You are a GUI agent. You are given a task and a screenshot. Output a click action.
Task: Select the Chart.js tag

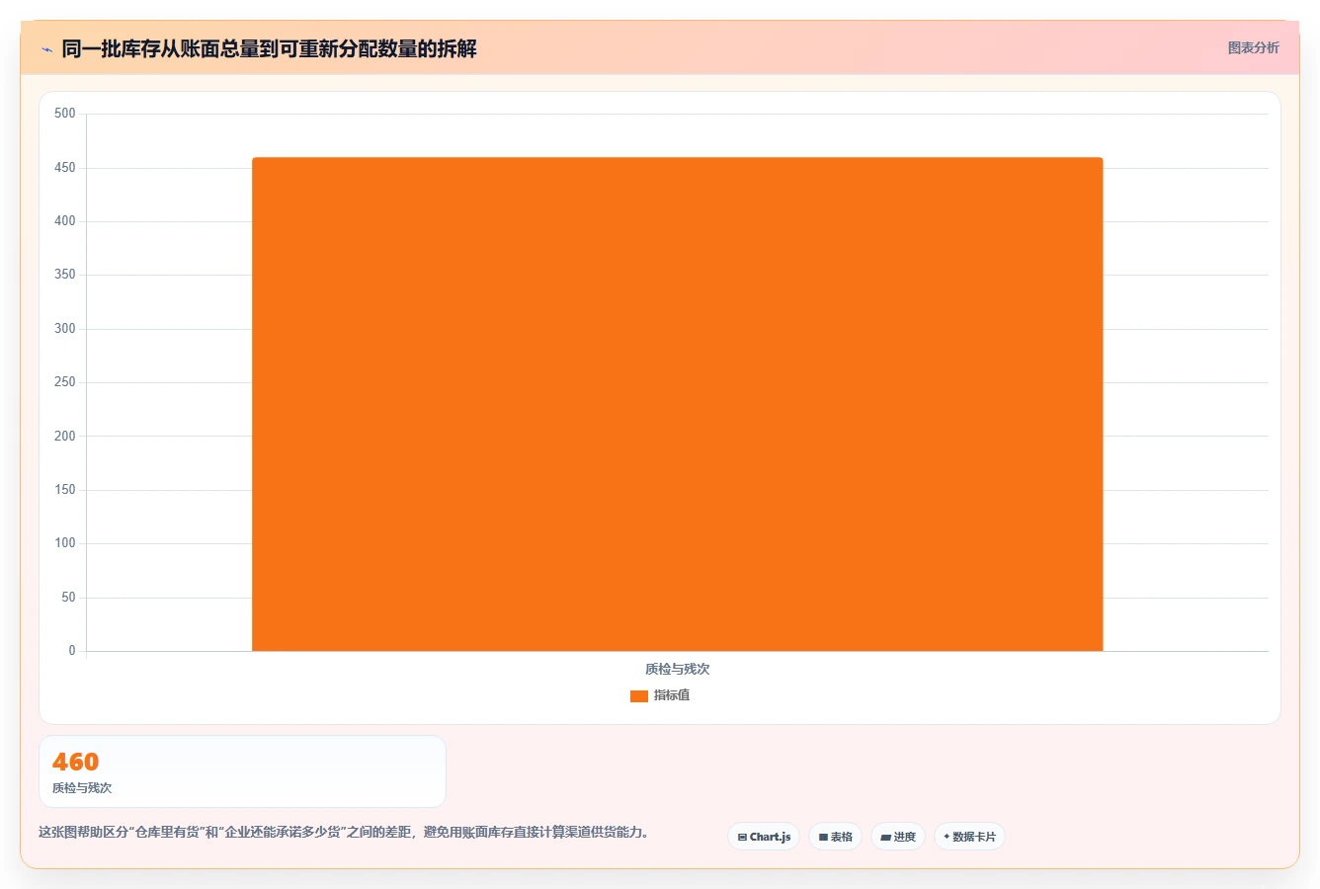coord(764,837)
